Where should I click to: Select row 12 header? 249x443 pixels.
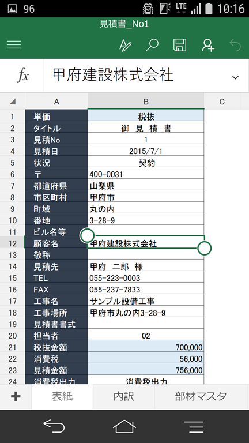[x=13, y=243]
